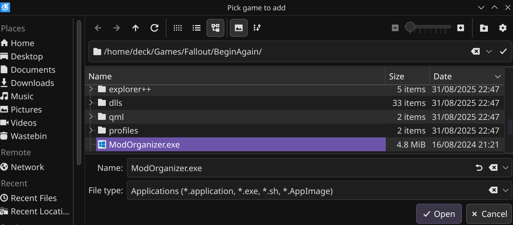Toggle the file preview panel
The image size is (513, 225).
coord(239,28)
